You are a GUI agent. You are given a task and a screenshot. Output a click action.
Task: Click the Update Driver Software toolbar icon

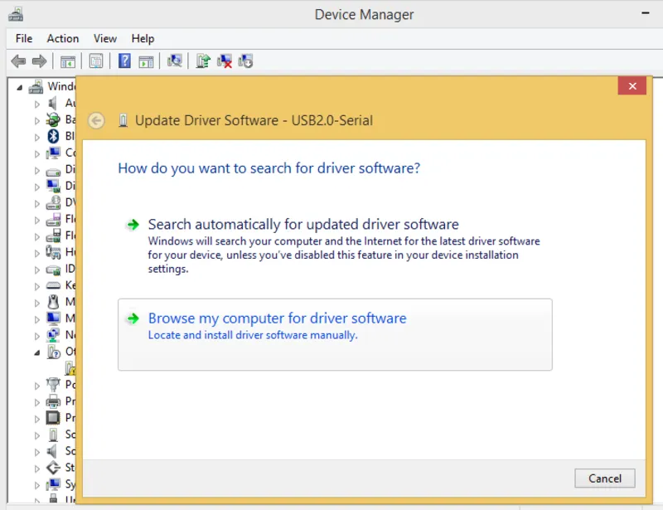[x=203, y=61]
